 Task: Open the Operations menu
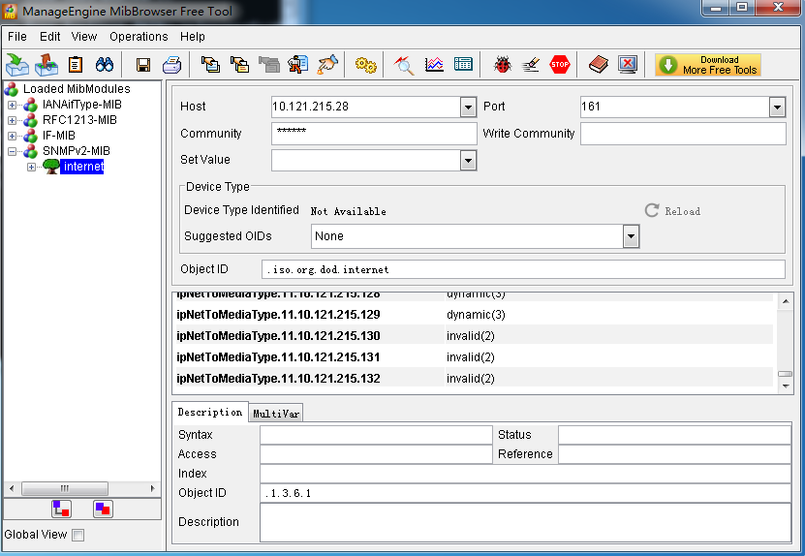(x=139, y=37)
